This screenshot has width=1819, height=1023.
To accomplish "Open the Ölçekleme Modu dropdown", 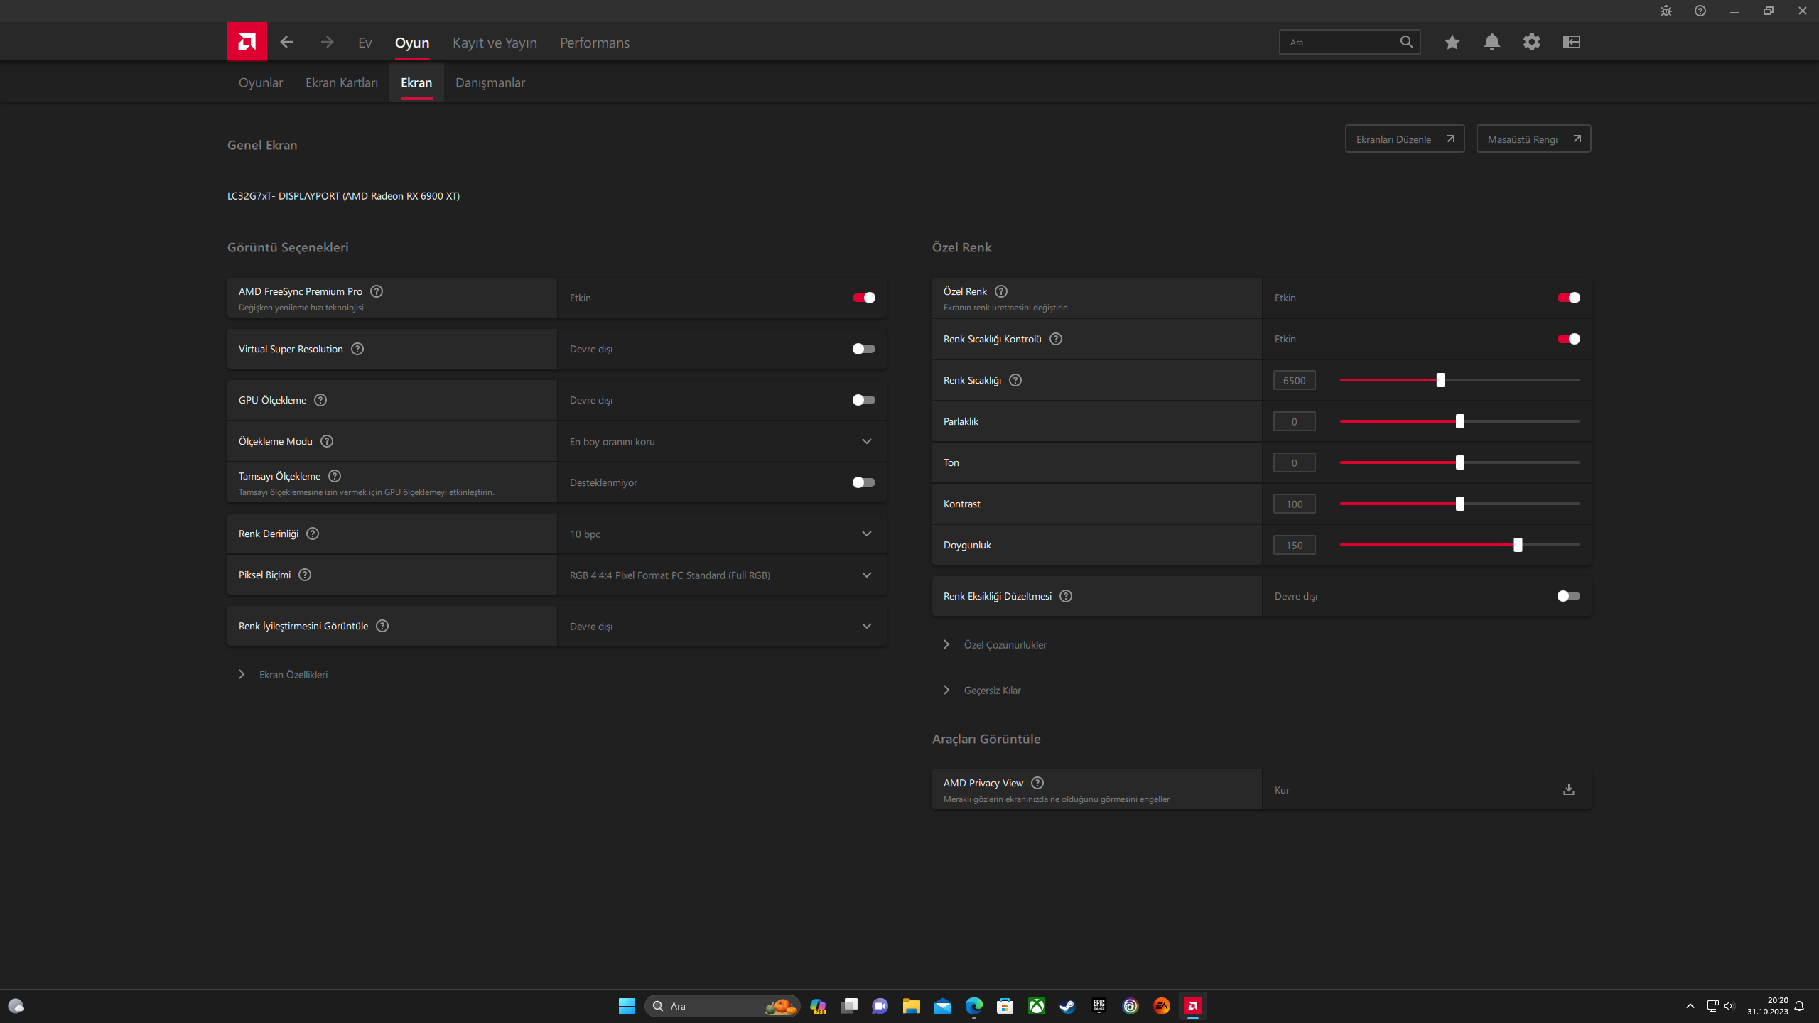I will 722,441.
